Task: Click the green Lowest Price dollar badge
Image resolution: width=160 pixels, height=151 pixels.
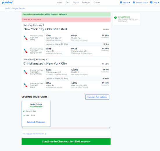Action: 115,17
